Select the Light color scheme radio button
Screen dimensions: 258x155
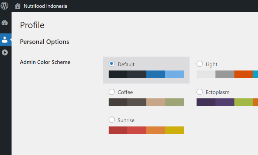(x=200, y=64)
